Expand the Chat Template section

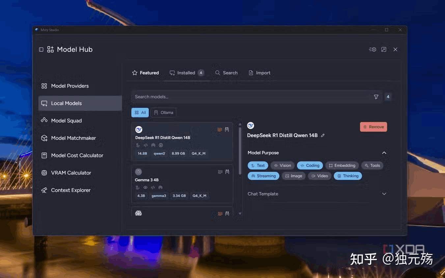[x=384, y=194]
